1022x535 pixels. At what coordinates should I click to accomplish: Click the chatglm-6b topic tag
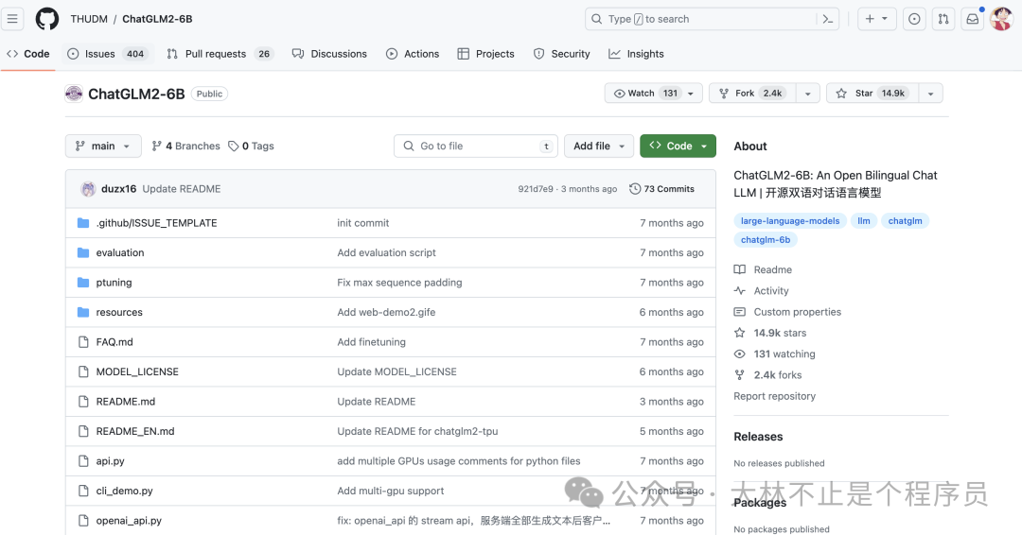tap(766, 239)
